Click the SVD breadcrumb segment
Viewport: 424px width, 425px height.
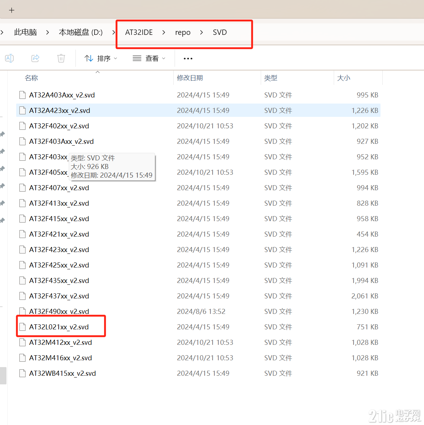coord(220,32)
